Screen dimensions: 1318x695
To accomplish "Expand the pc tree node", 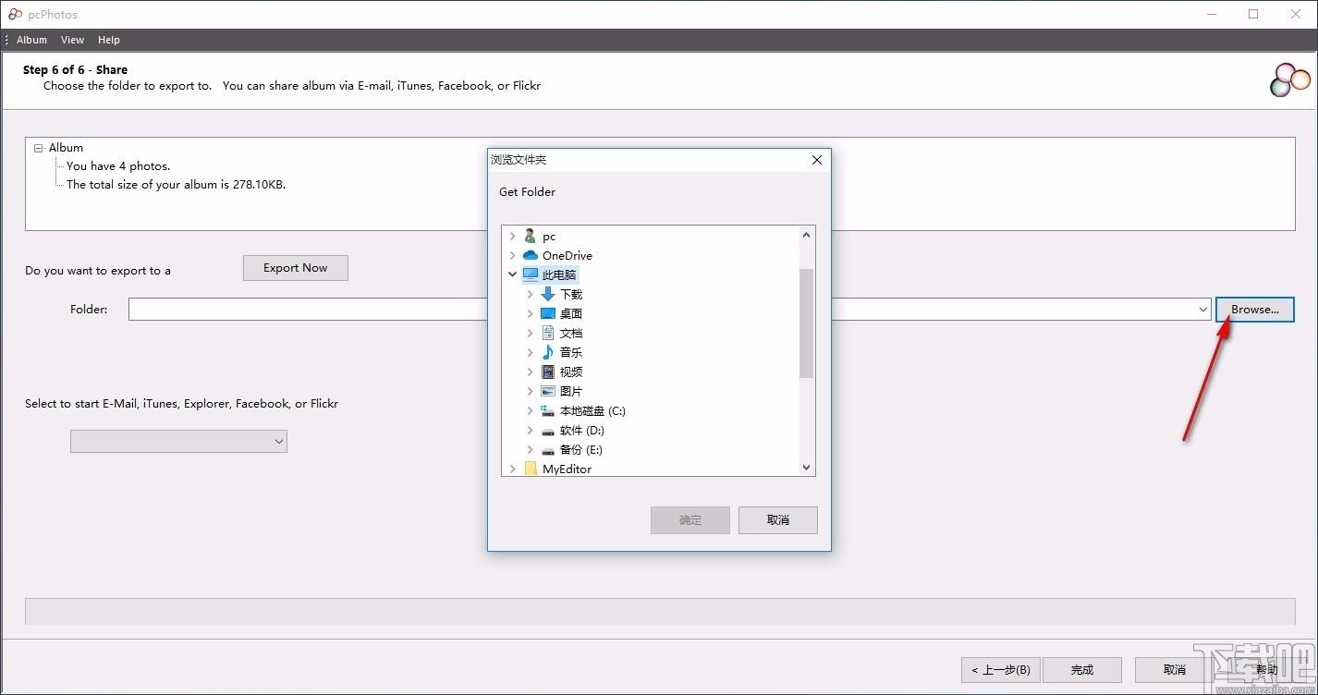I will (512, 237).
